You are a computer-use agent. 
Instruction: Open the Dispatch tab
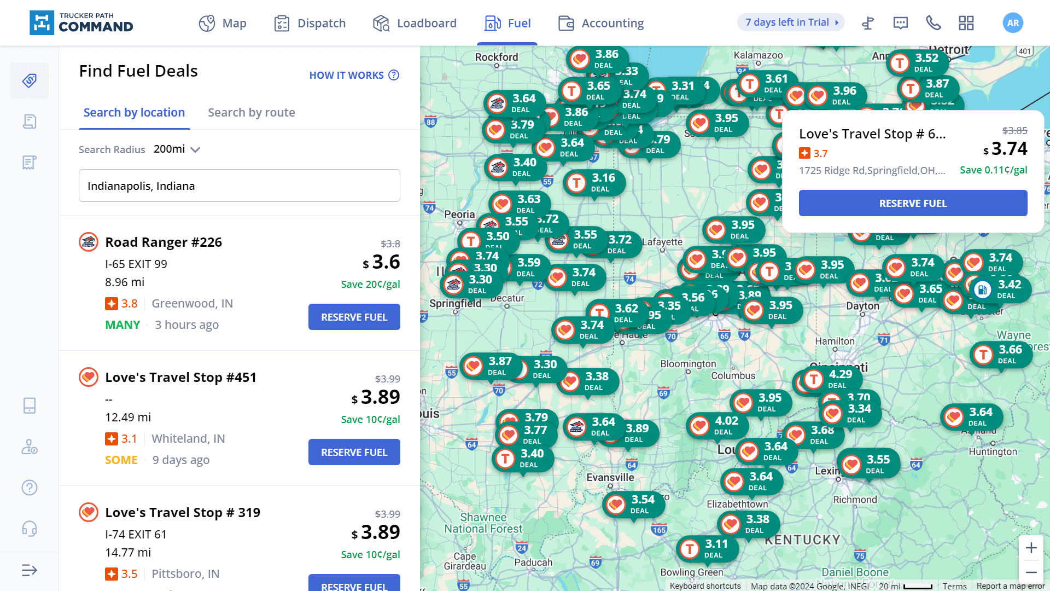(x=310, y=23)
